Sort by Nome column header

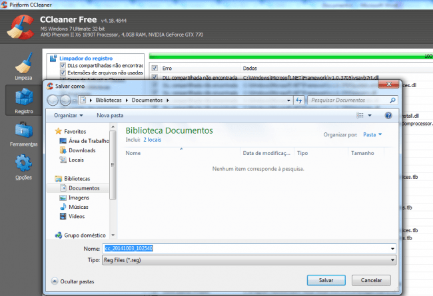182,153
